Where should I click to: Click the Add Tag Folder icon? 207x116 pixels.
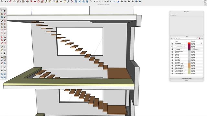[174, 38]
